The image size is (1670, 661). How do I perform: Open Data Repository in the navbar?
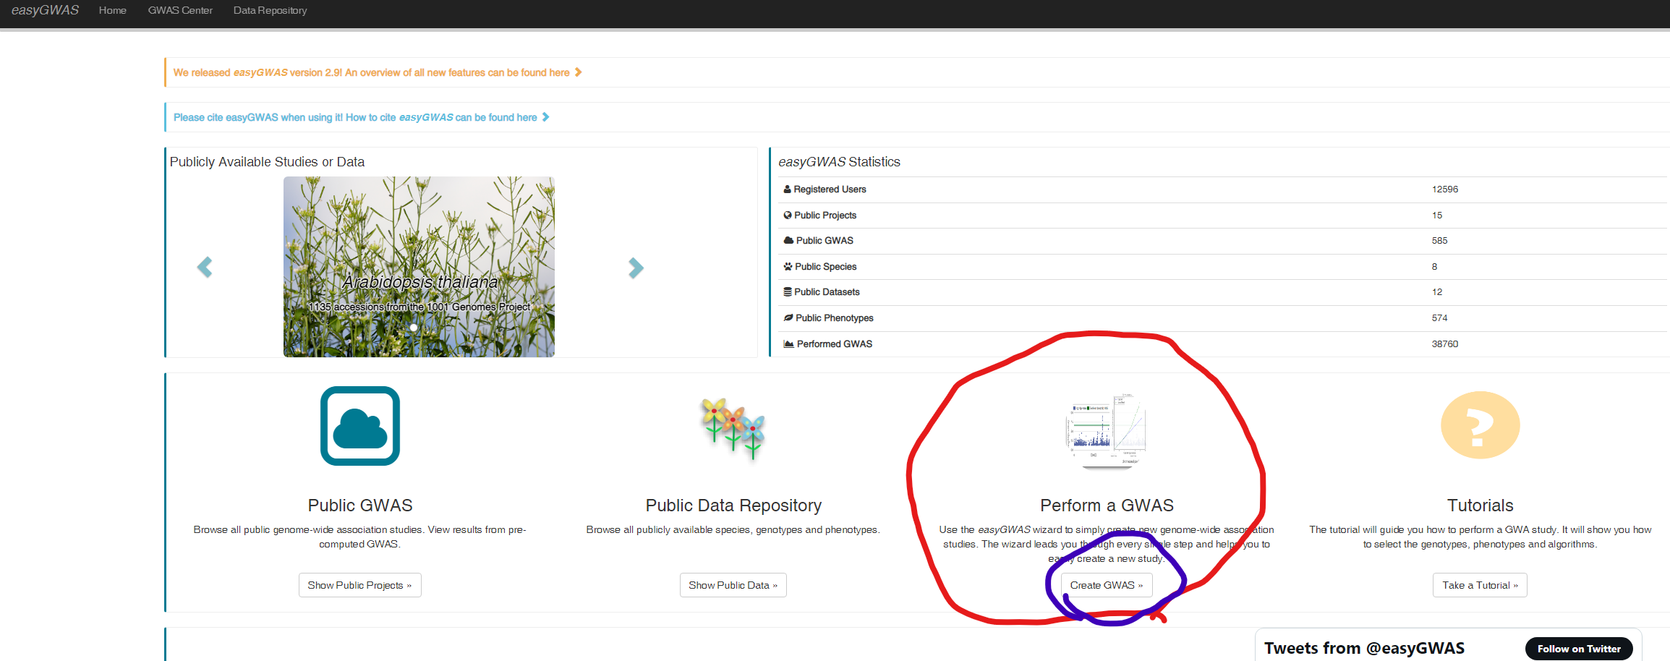click(270, 11)
